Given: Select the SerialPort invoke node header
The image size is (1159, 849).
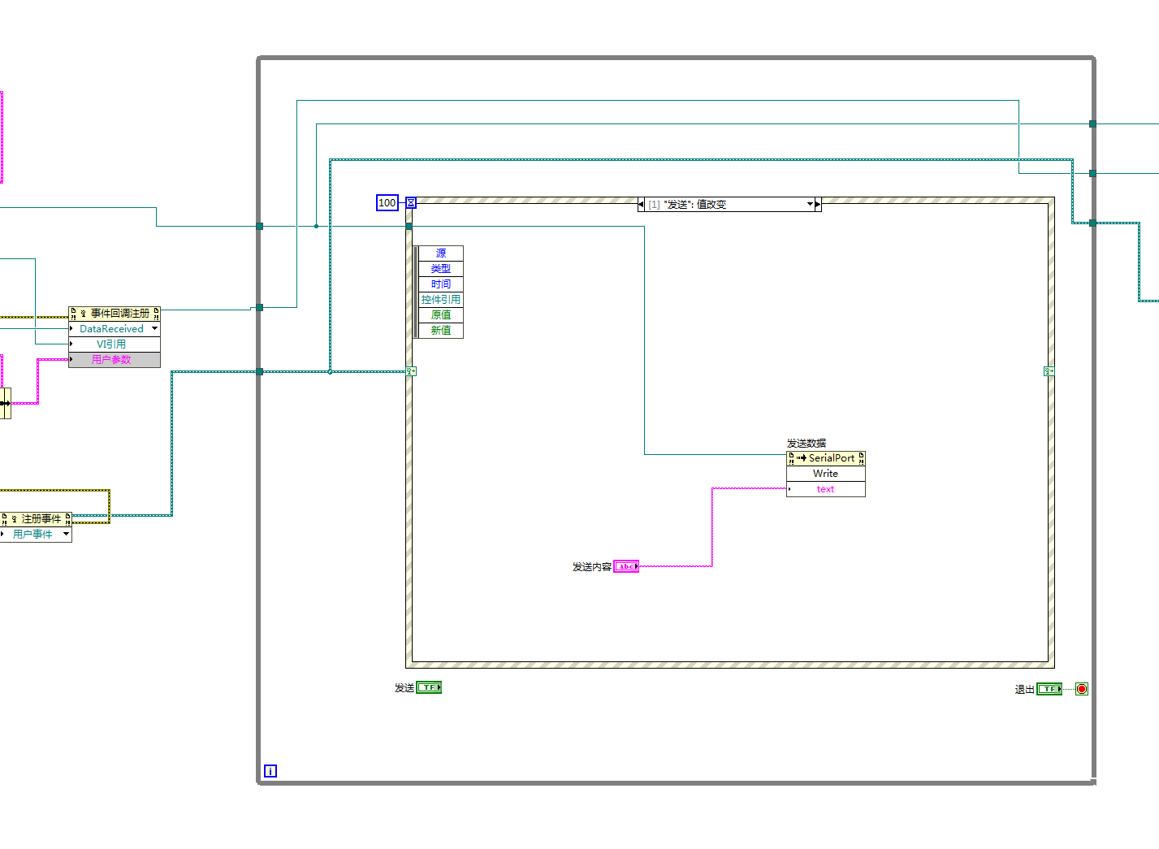Looking at the screenshot, I should point(826,458).
